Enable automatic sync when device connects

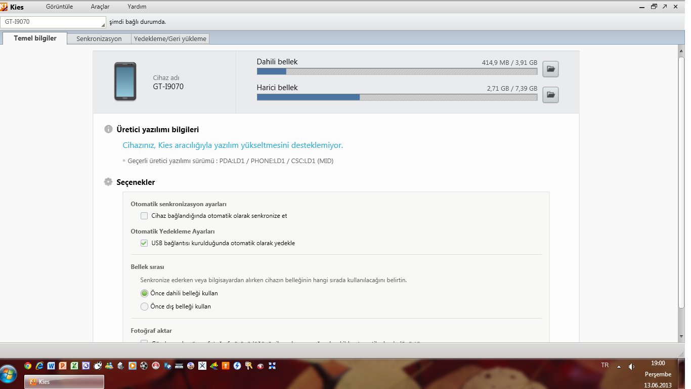[144, 216]
